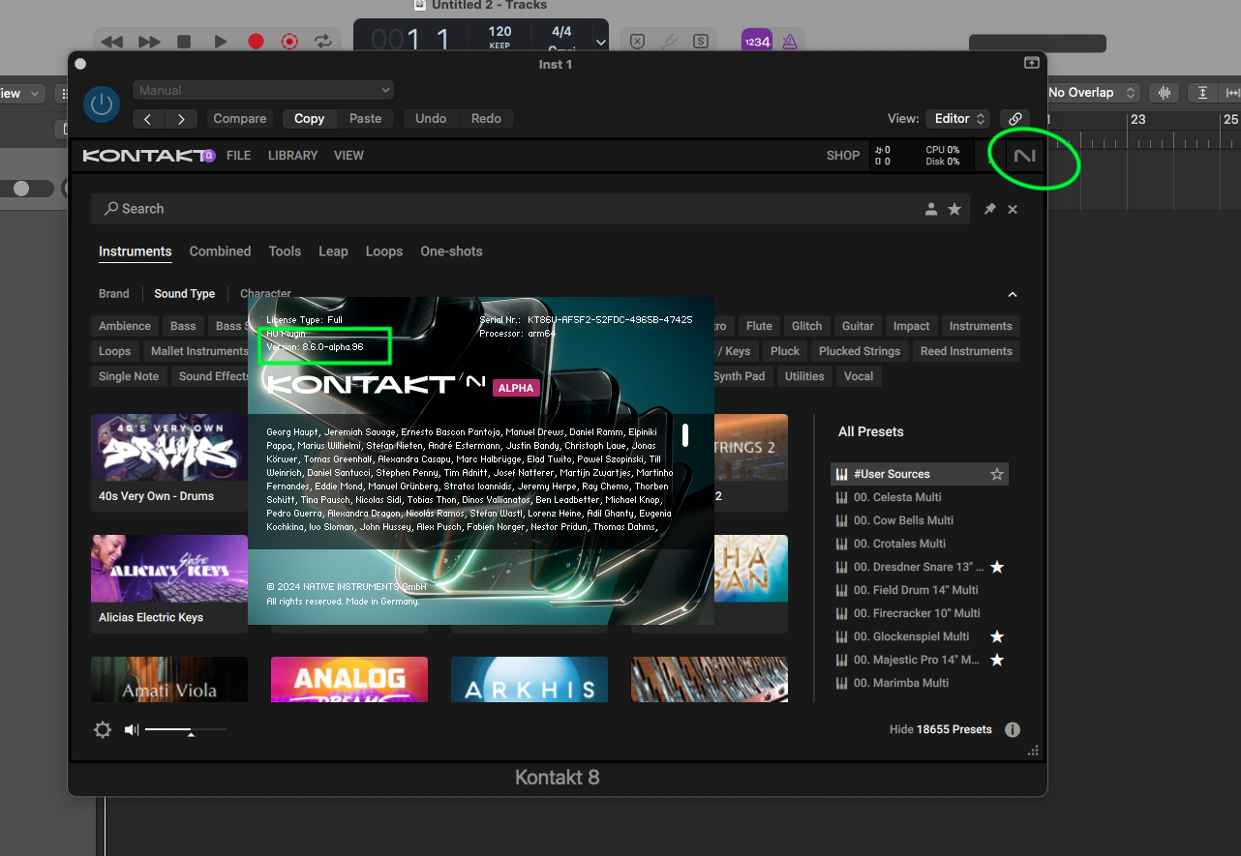1241x856 pixels.
Task: Unfavorite the Dresdner Snare 13" preset star
Action: (x=996, y=567)
